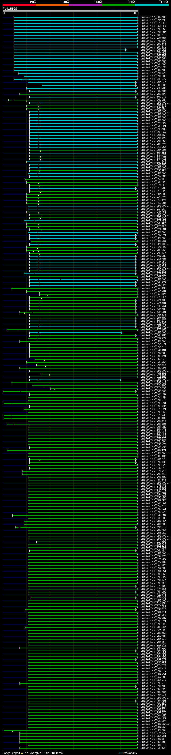Screen dimensions: 171x755
Task: Select the UniRef100_B8AAQ3 hit
Action: [x=153, y=85]
